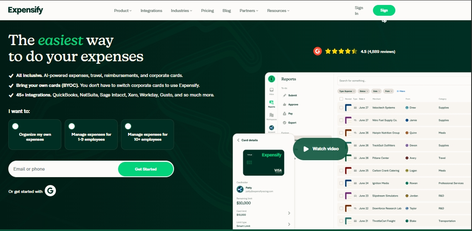Viewport: 472px width, 231px height.
Task: Open the From filter dropdown
Action: (x=388, y=91)
